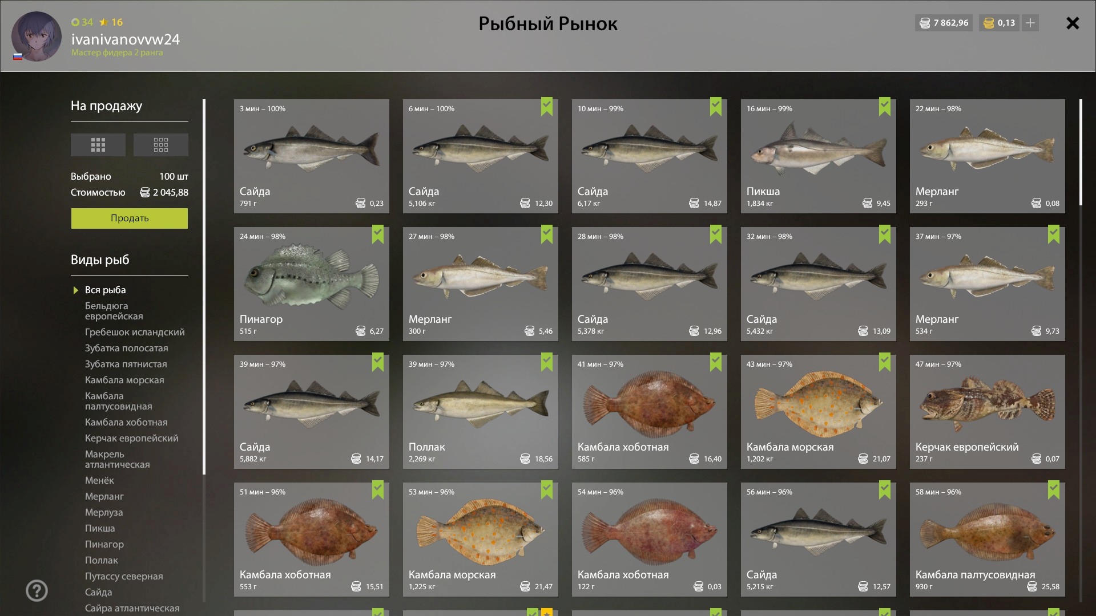This screenshot has height=616, width=1096.
Task: Filter by Мерланг species
Action: (104, 497)
